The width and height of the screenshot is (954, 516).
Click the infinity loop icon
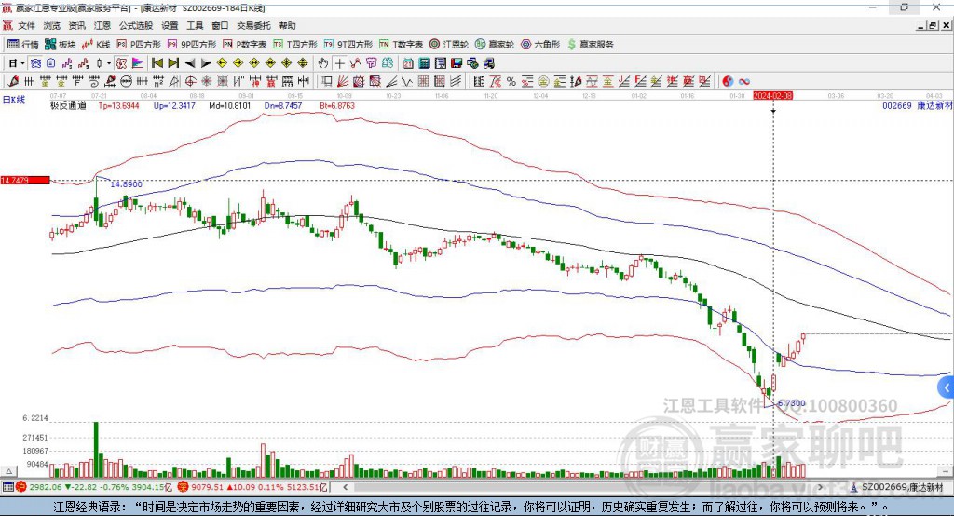coord(743,82)
